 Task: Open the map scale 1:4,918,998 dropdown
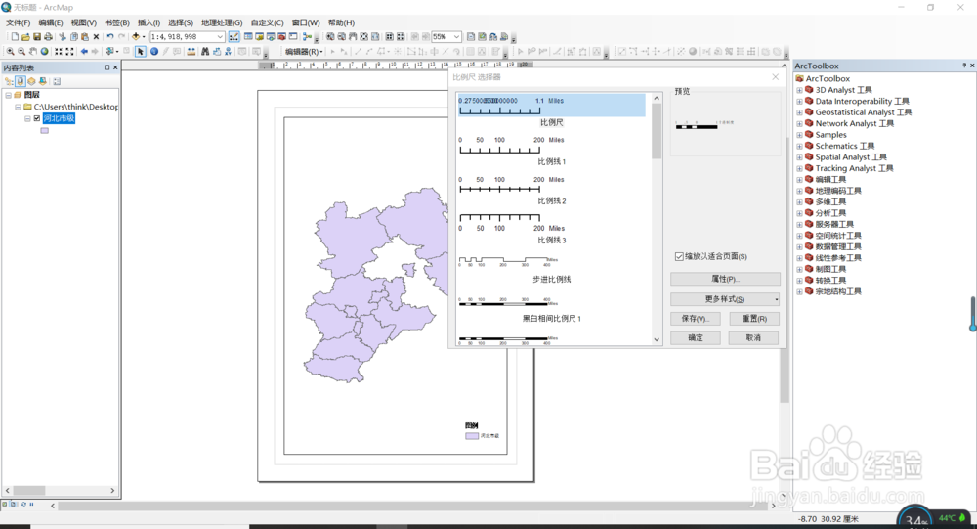click(x=220, y=37)
